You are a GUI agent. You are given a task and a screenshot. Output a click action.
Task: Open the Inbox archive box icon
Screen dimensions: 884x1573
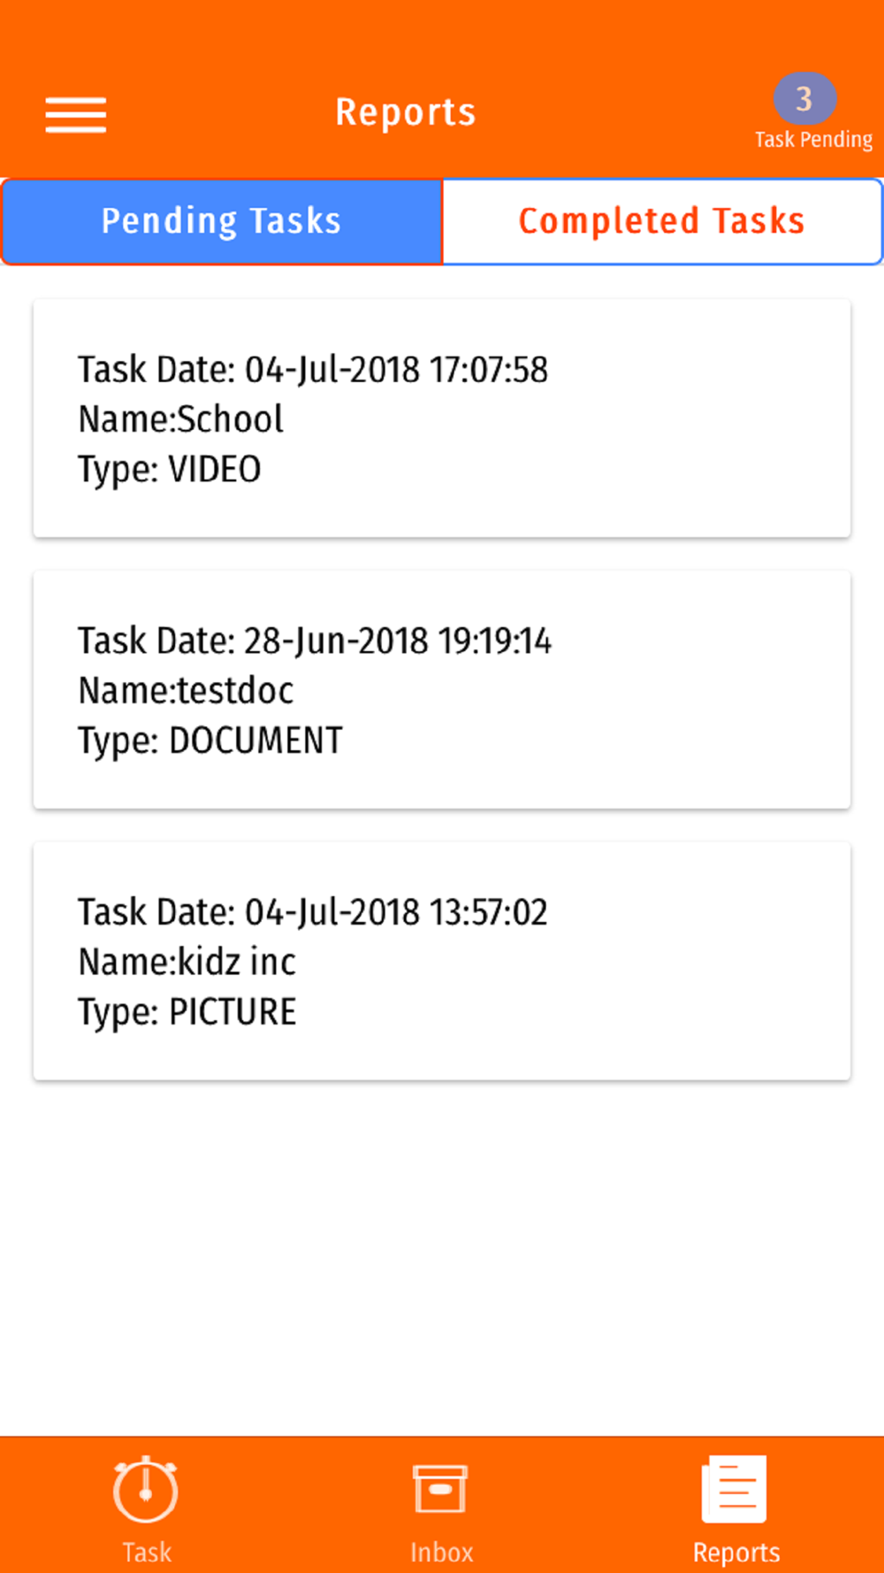tap(440, 1490)
